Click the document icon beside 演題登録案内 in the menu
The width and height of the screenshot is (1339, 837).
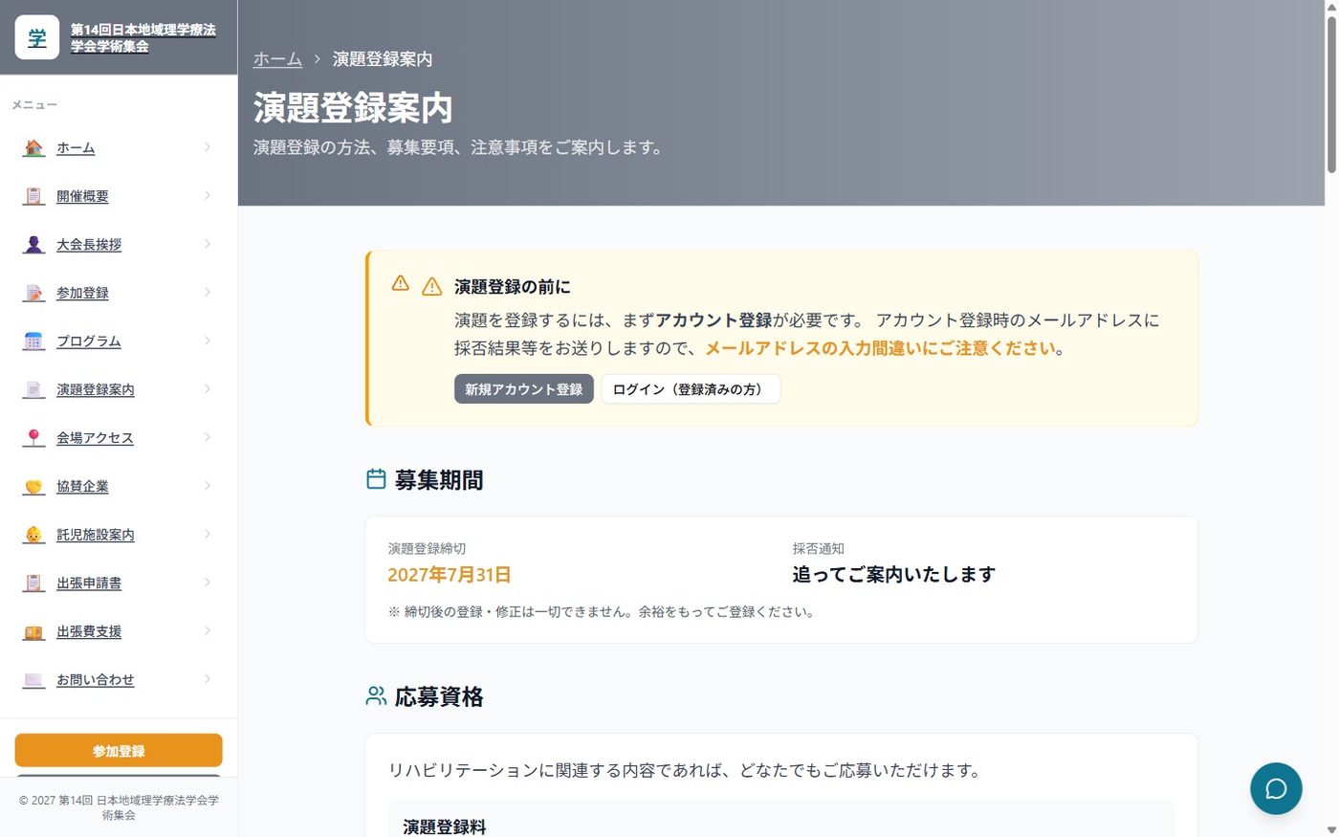[33, 389]
